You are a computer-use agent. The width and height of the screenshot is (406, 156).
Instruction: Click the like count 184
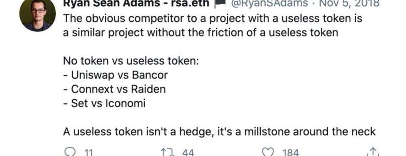pyautogui.click(x=291, y=153)
